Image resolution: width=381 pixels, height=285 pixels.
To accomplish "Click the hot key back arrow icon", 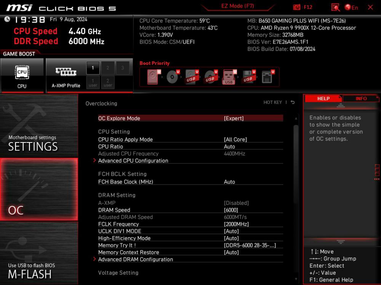I will [293, 103].
